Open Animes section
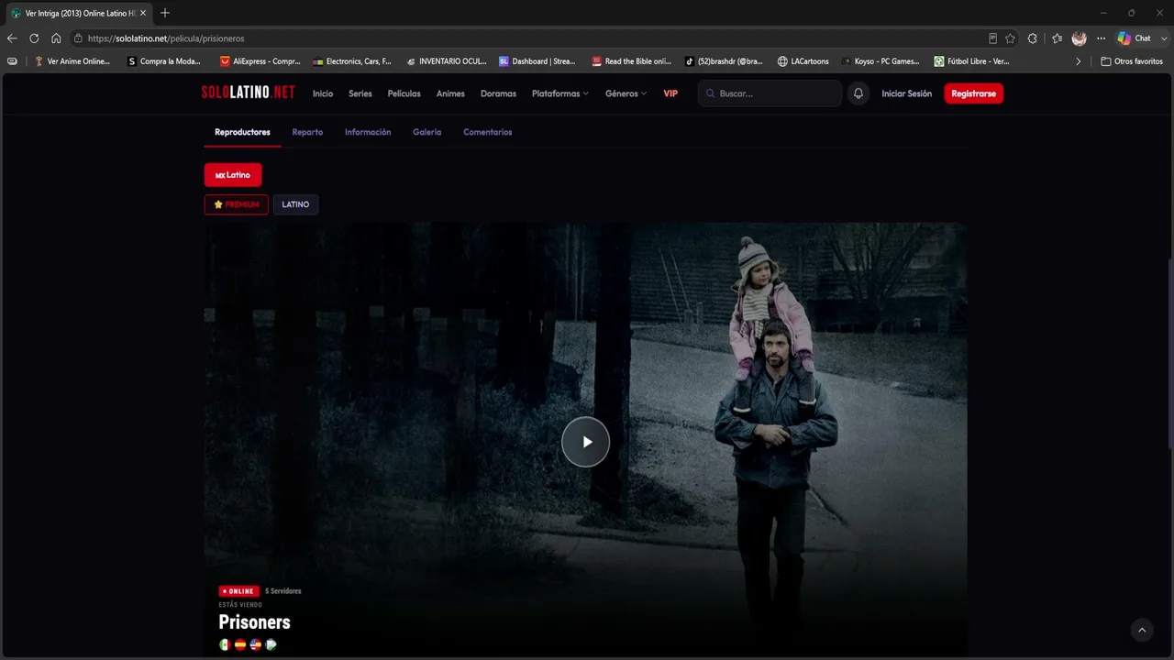Viewport: 1174px width, 660px height. [x=450, y=93]
